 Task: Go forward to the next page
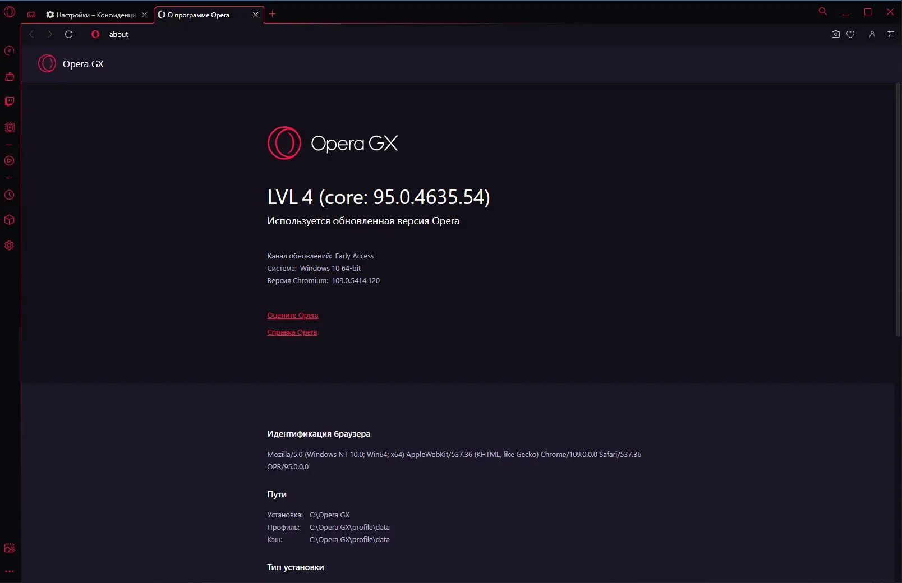[x=50, y=34]
